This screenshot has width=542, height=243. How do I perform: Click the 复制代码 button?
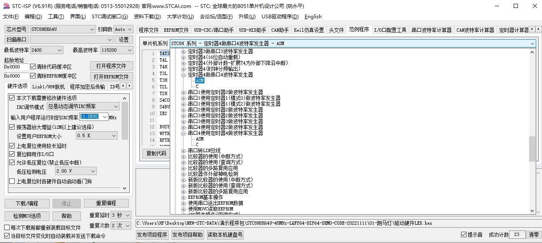click(x=156, y=153)
